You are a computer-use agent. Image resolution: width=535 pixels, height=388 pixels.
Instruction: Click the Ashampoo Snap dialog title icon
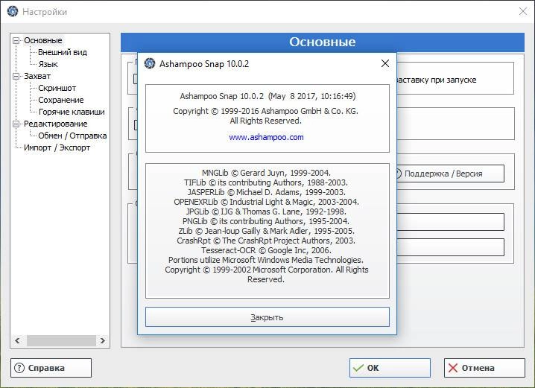pos(150,63)
